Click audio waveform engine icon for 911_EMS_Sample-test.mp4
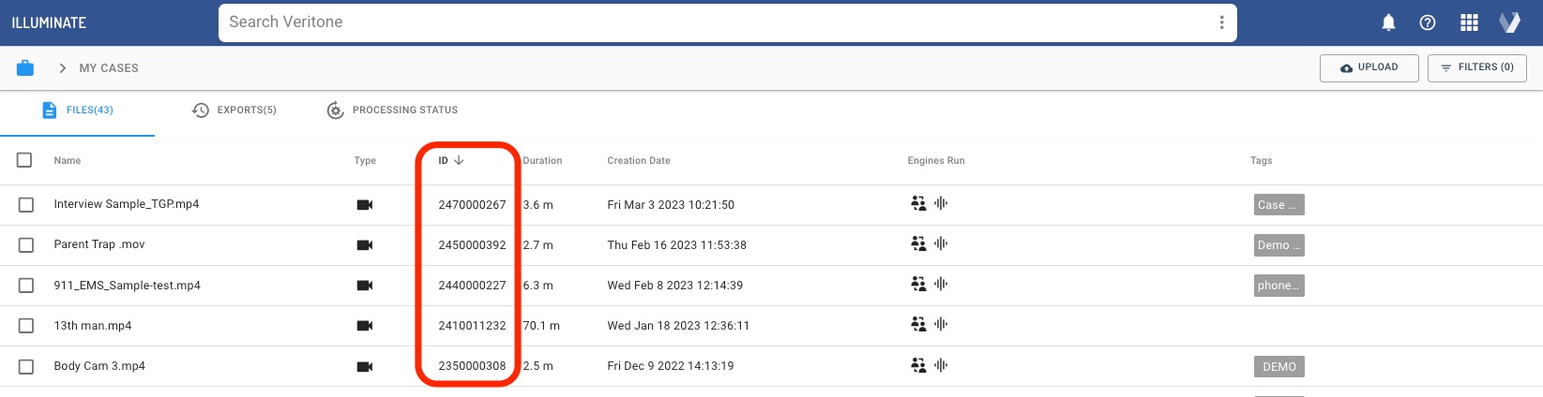The image size is (1543, 397). [941, 284]
